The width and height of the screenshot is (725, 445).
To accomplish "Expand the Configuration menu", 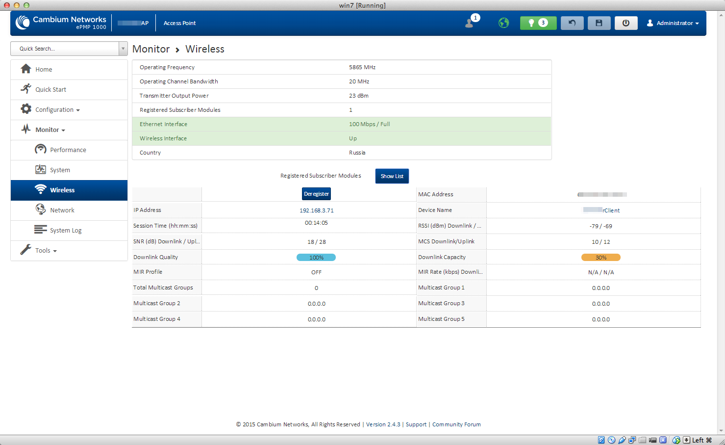I will (57, 110).
